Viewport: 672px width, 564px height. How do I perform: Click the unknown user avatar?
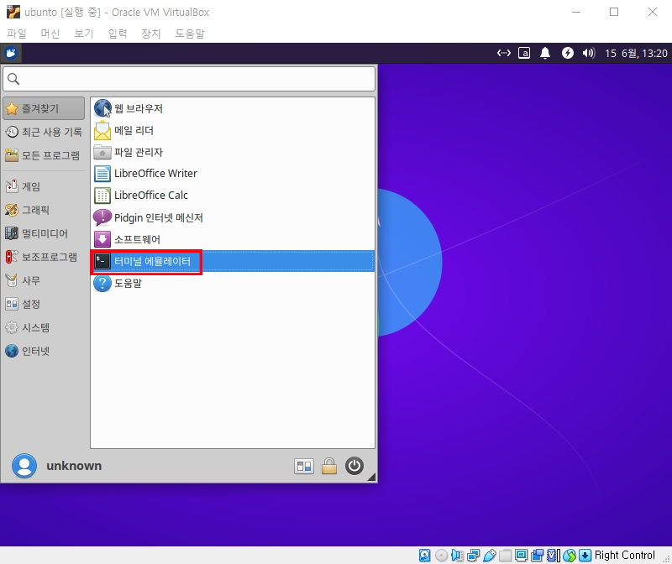[x=24, y=466]
